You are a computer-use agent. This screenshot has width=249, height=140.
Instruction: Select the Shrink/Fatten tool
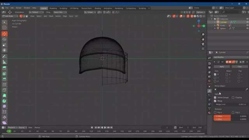[4, 117]
